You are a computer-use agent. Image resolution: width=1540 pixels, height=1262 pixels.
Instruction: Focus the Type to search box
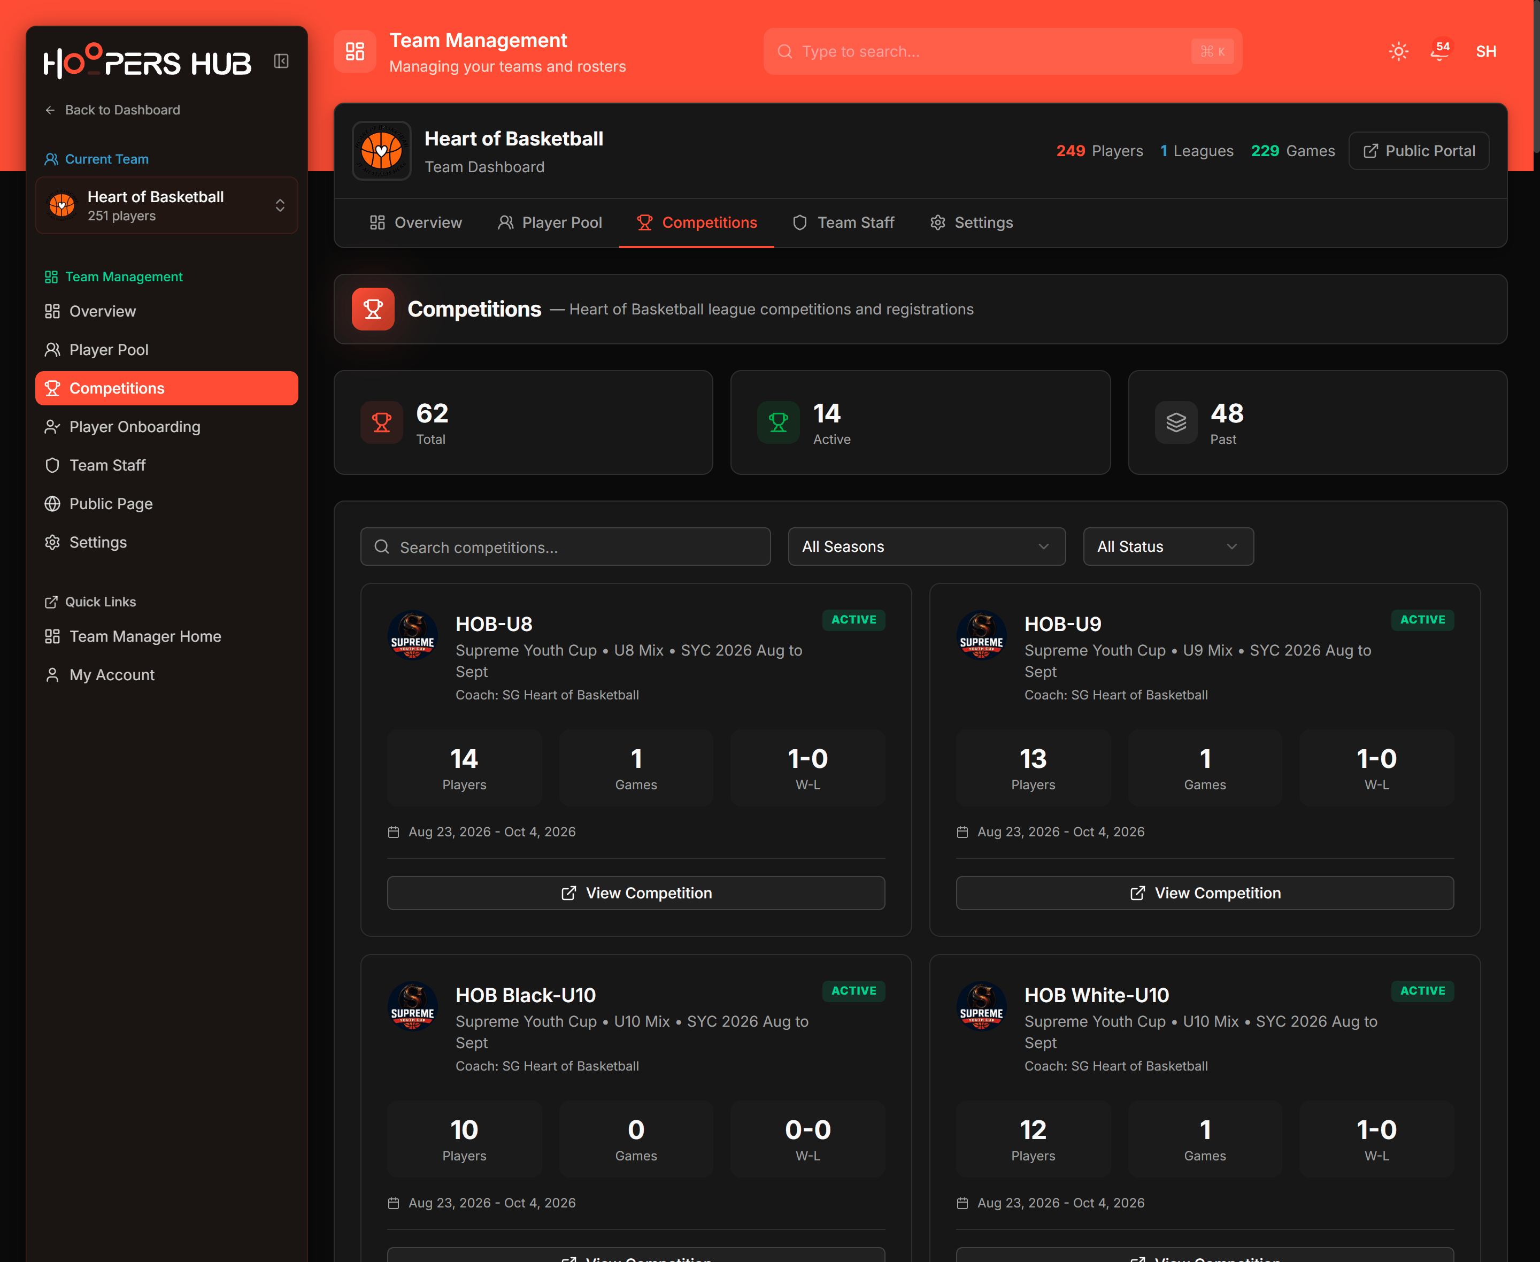tap(1002, 52)
